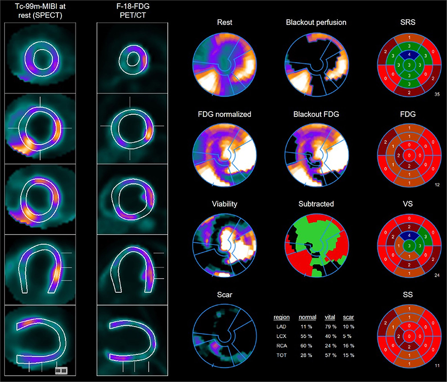Click the total score '35' beside the SRS map

coord(437,94)
